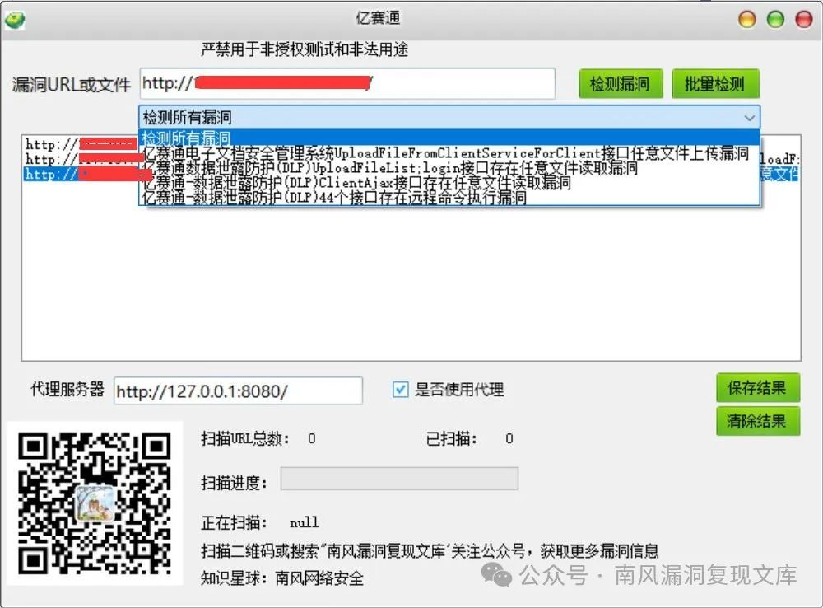Image resolution: width=823 pixels, height=608 pixels.
Task: Select ClientAjax接口 任意文件读取漏洞 option
Action: click(450, 182)
